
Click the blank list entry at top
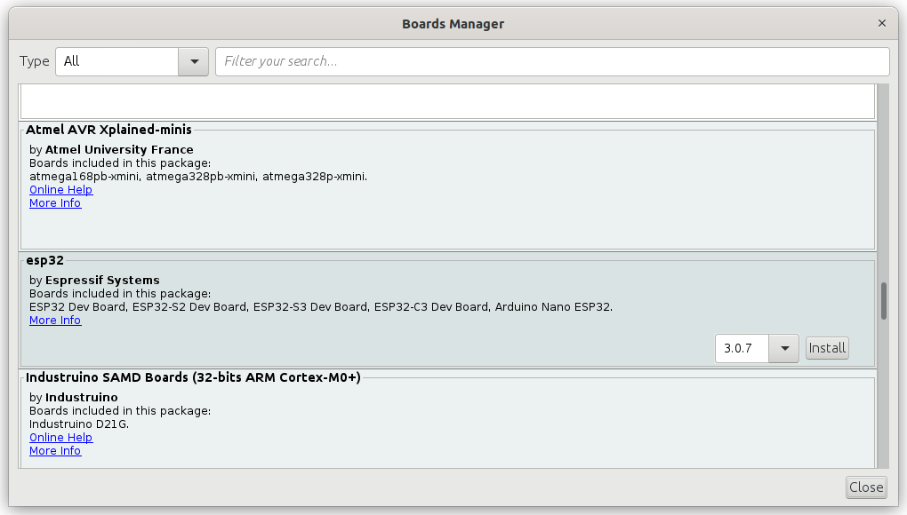(447, 101)
